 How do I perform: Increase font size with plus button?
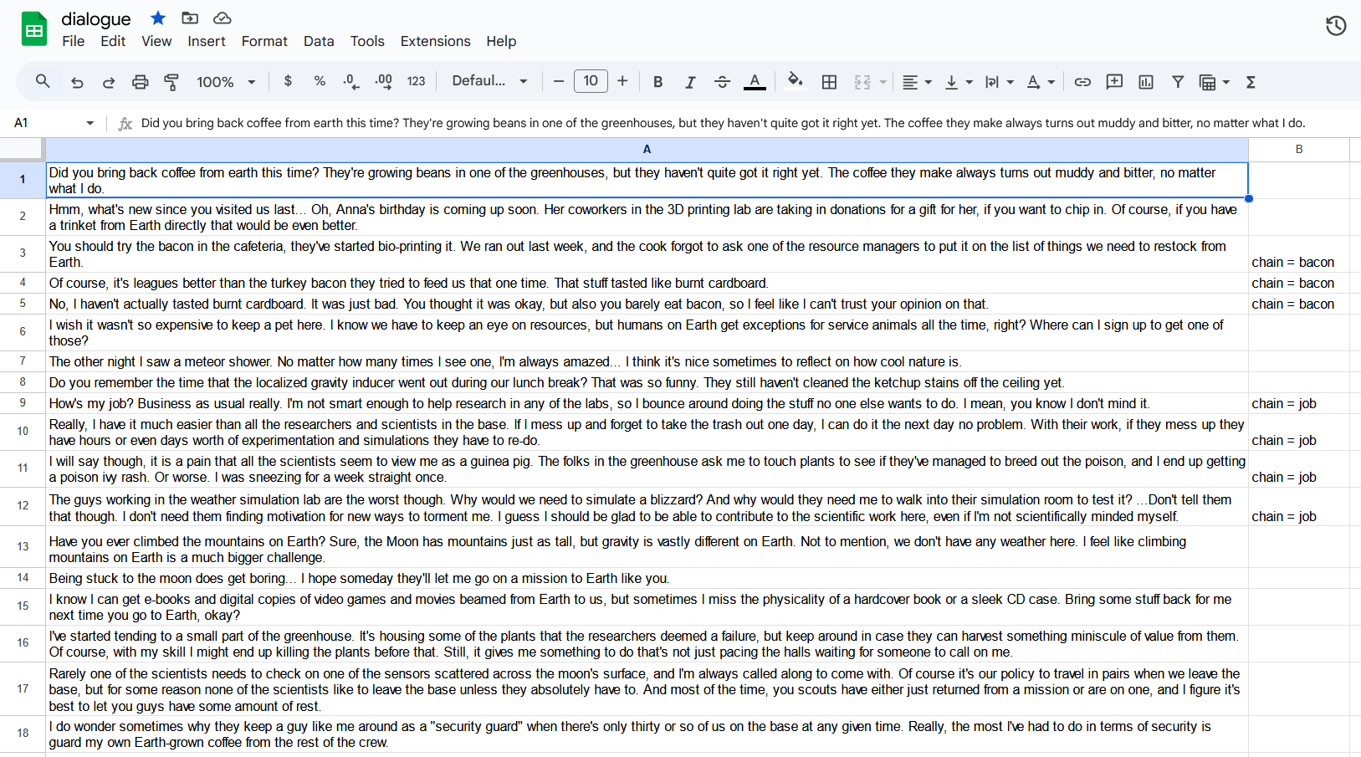(x=622, y=81)
